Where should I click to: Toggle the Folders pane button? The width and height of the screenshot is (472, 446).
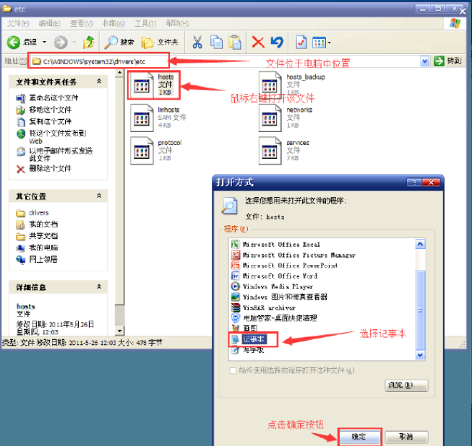[160, 43]
